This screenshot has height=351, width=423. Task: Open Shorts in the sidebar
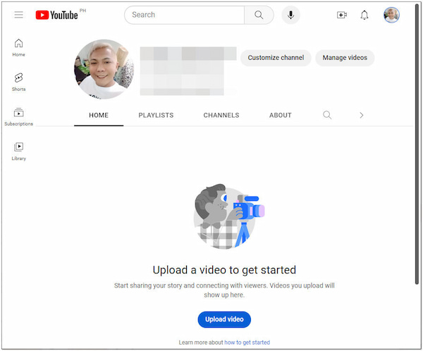[x=18, y=82]
